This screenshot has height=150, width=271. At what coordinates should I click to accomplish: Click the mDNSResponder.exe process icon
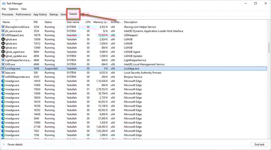click(x=3, y=77)
